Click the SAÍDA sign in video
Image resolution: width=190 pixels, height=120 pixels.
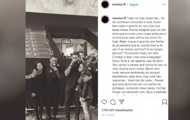[66, 42]
